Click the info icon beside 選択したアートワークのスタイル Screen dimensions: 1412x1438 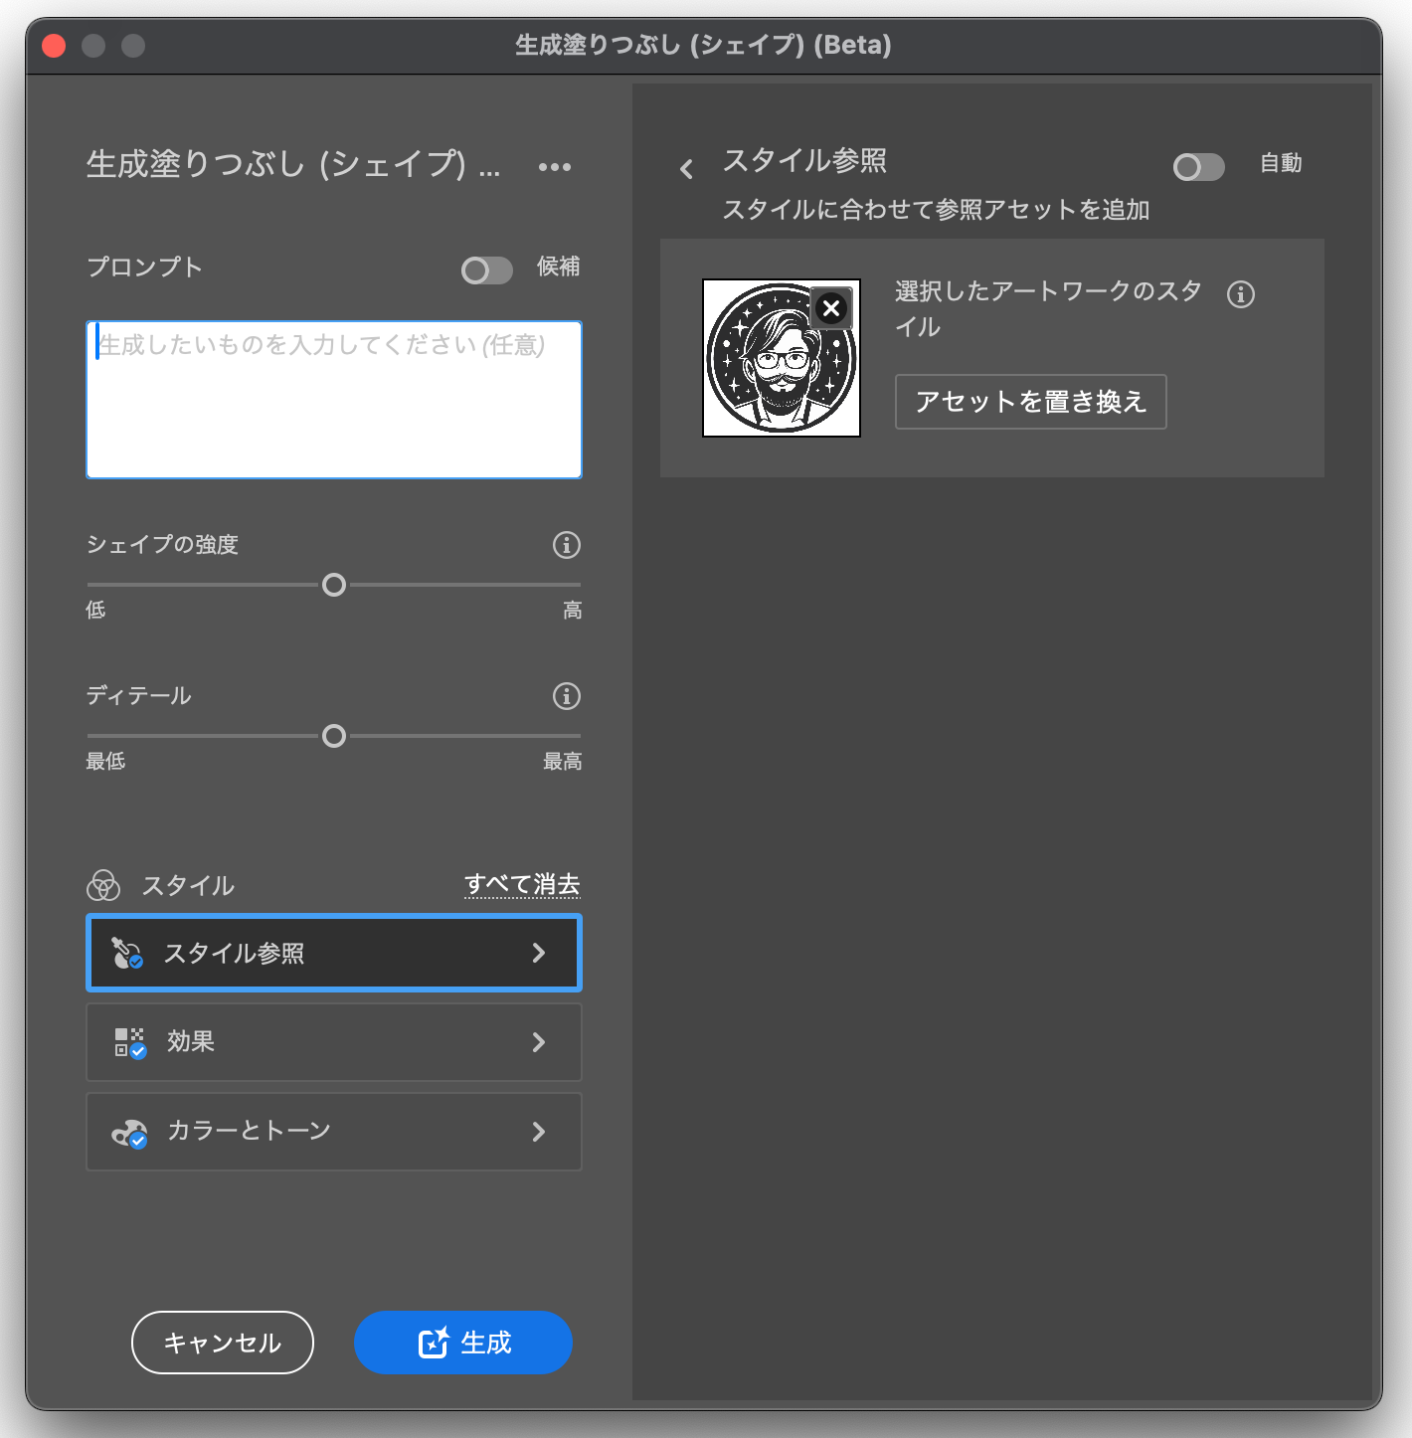pos(1240,294)
